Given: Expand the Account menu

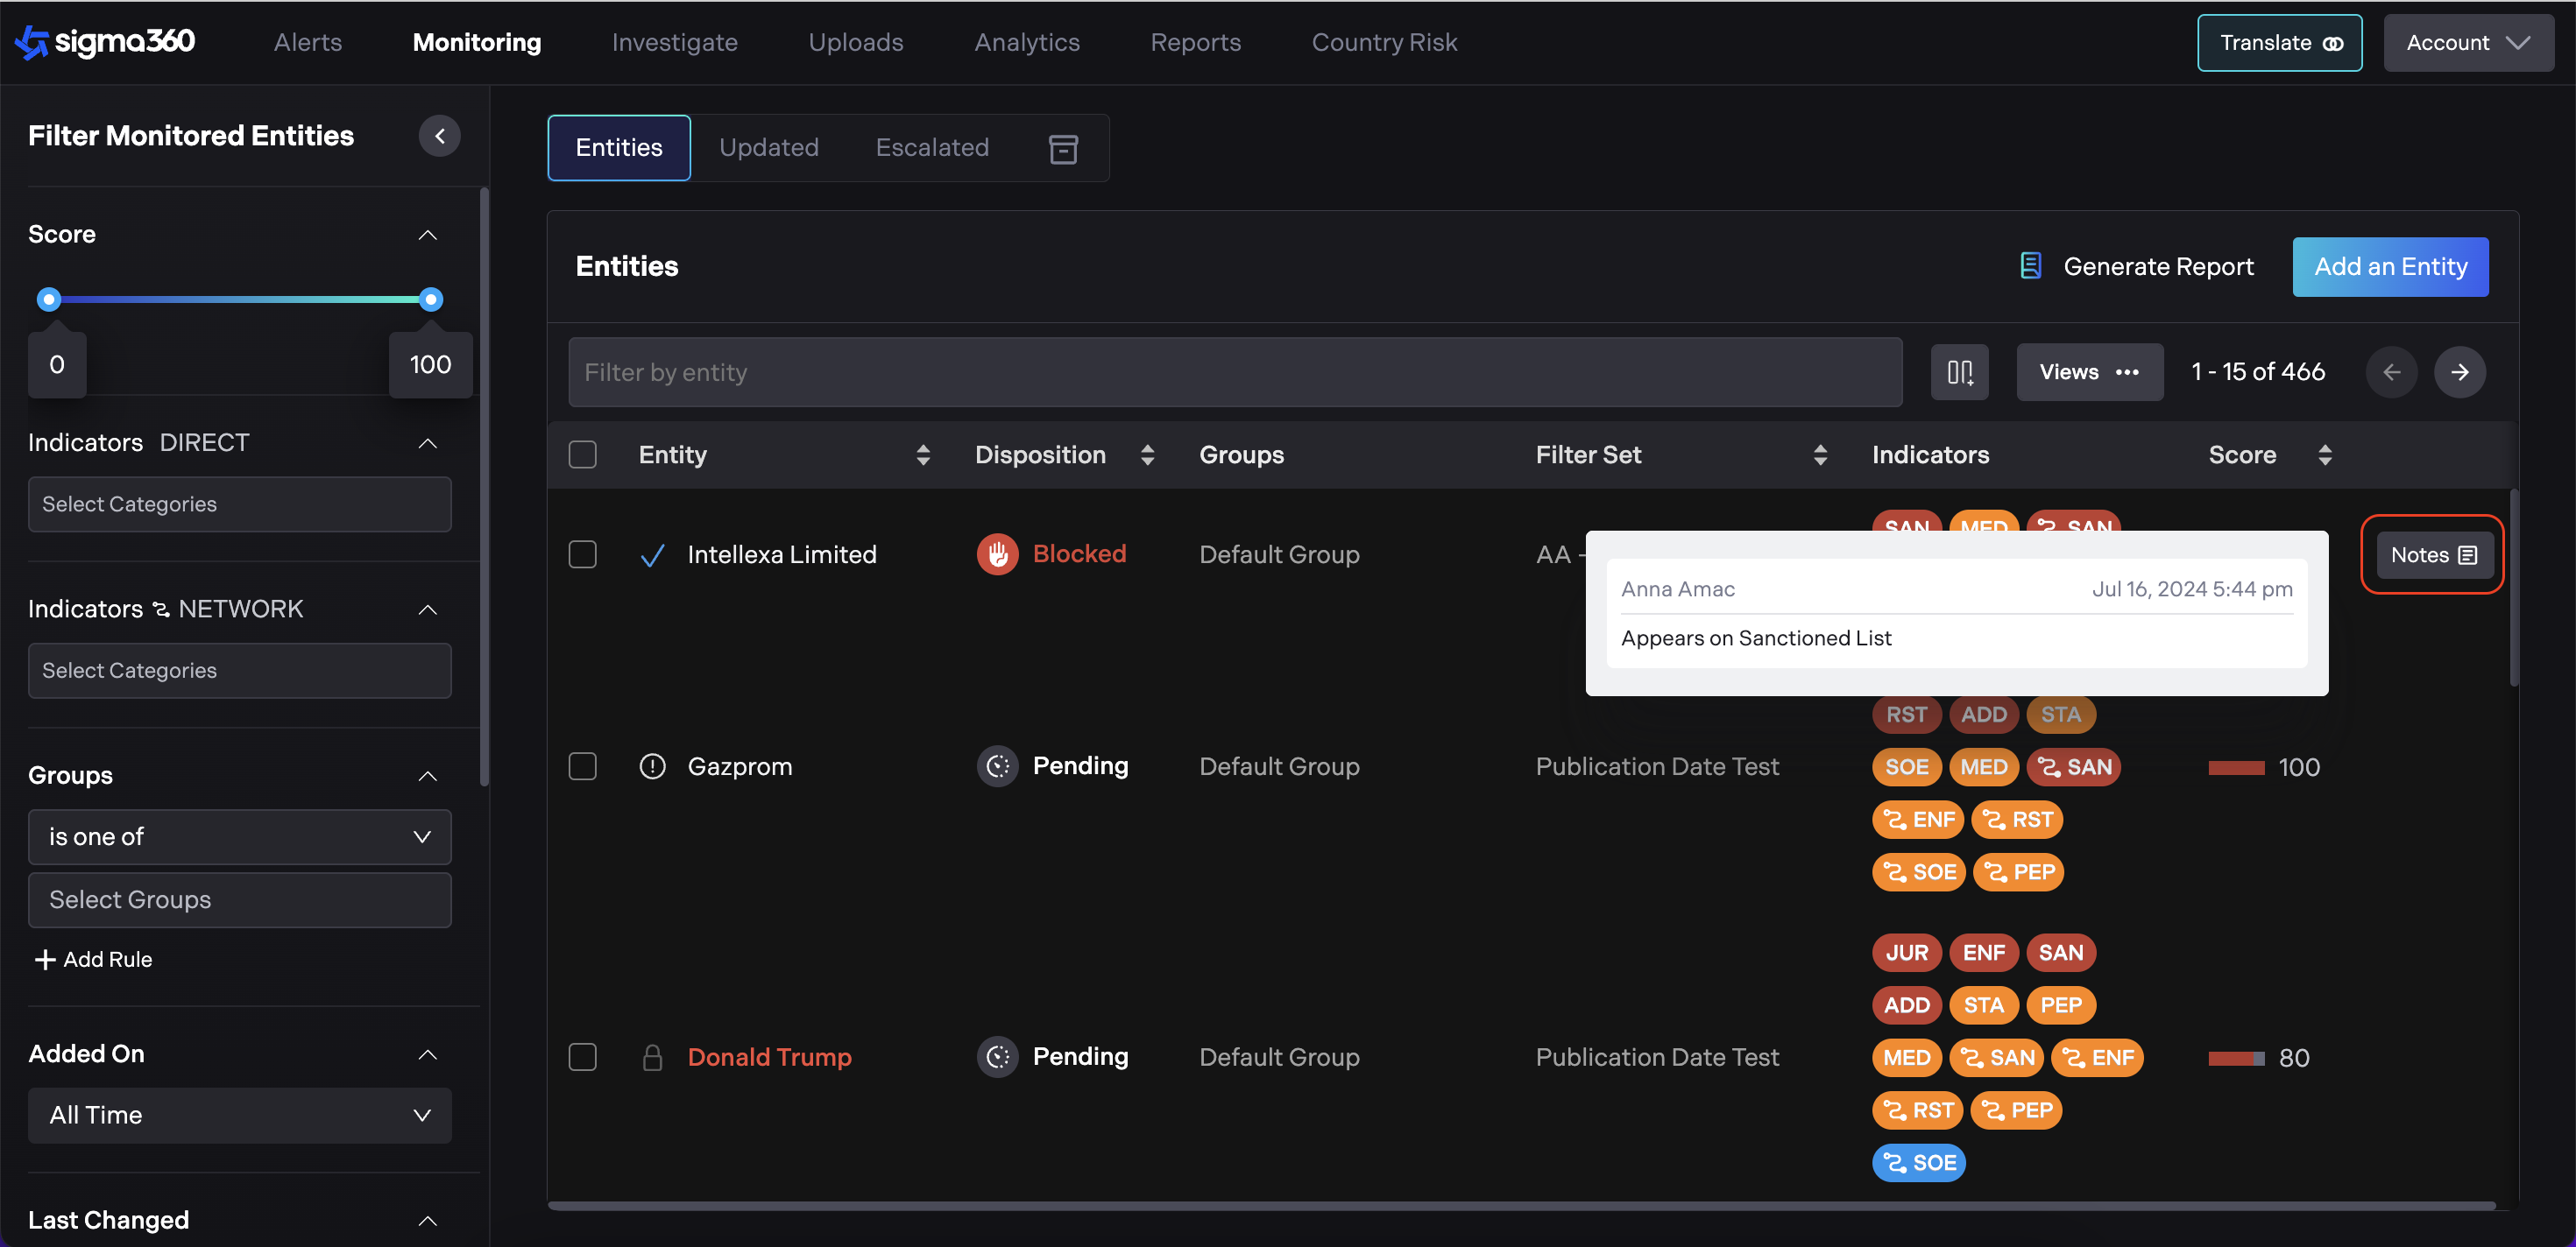Looking at the screenshot, I should click(2467, 43).
